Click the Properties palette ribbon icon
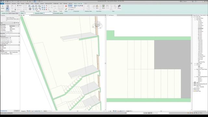 (x=7, y=9)
